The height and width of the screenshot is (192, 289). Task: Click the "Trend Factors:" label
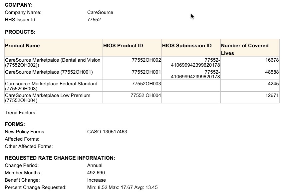21,113
